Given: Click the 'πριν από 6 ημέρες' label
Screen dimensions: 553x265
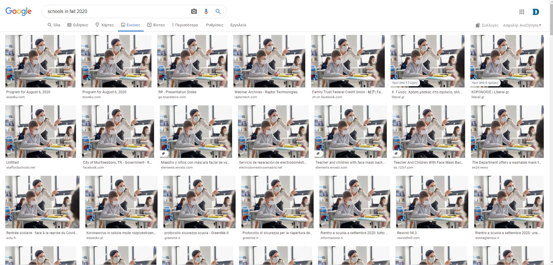Looking at the screenshot, I should pyautogui.click(x=485, y=83).
